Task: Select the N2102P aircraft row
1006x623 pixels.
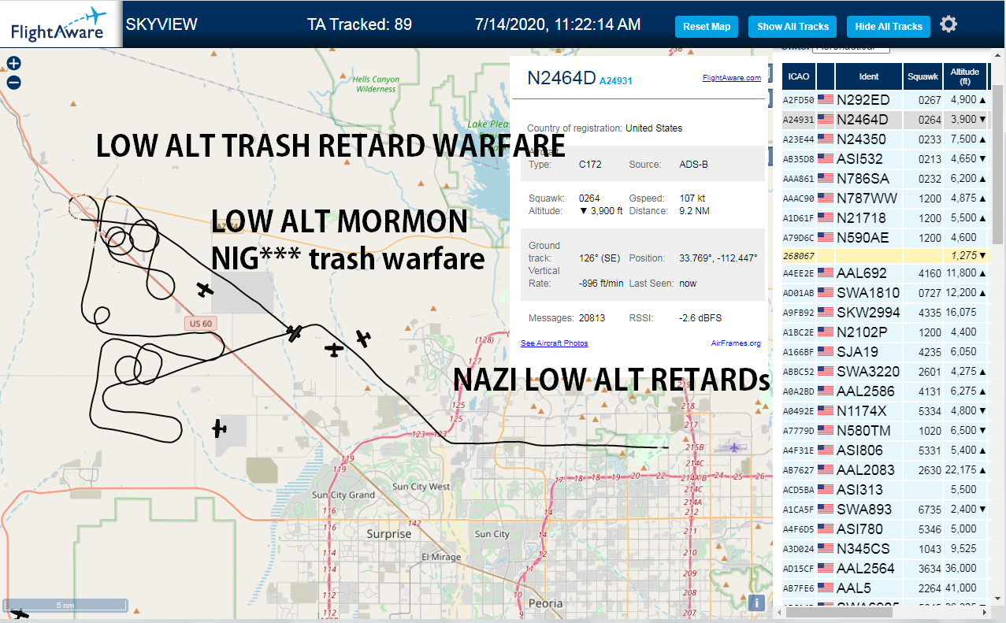Action: (x=885, y=332)
